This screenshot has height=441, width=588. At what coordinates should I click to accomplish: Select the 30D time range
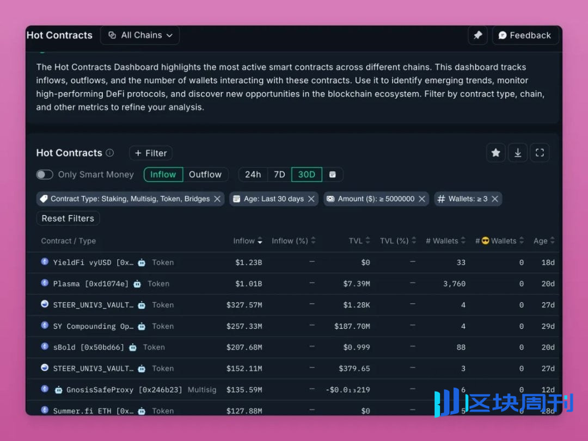pyautogui.click(x=307, y=175)
